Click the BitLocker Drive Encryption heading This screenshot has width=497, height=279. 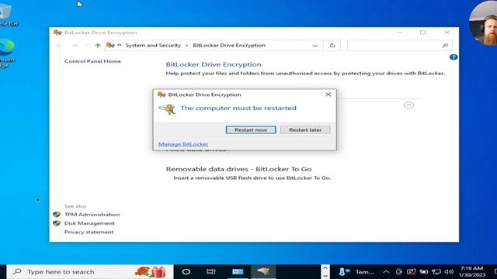point(214,64)
